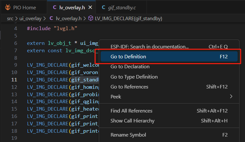Choose Show Call Hierarchy
This screenshot has width=245, height=142.
132,121
